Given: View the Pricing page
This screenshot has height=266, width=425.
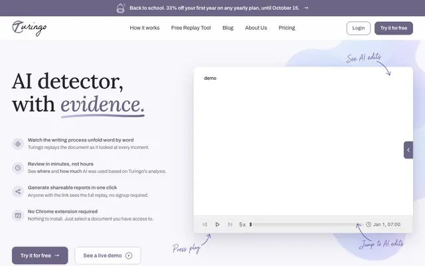Looking at the screenshot, I should pyautogui.click(x=287, y=28).
